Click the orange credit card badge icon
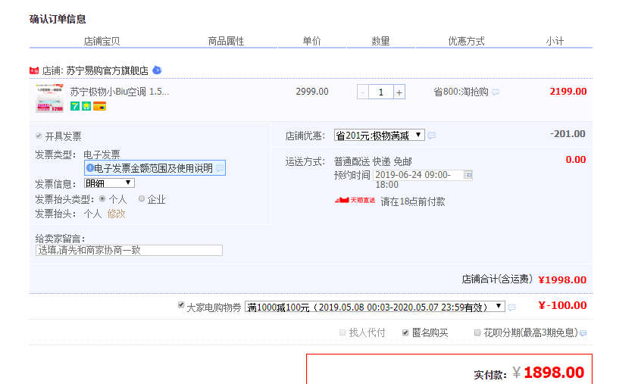Screen dimensions: 638x384 [x=100, y=106]
